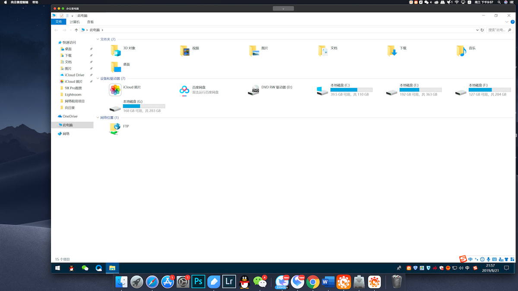Select the FTP network location

[115, 128]
